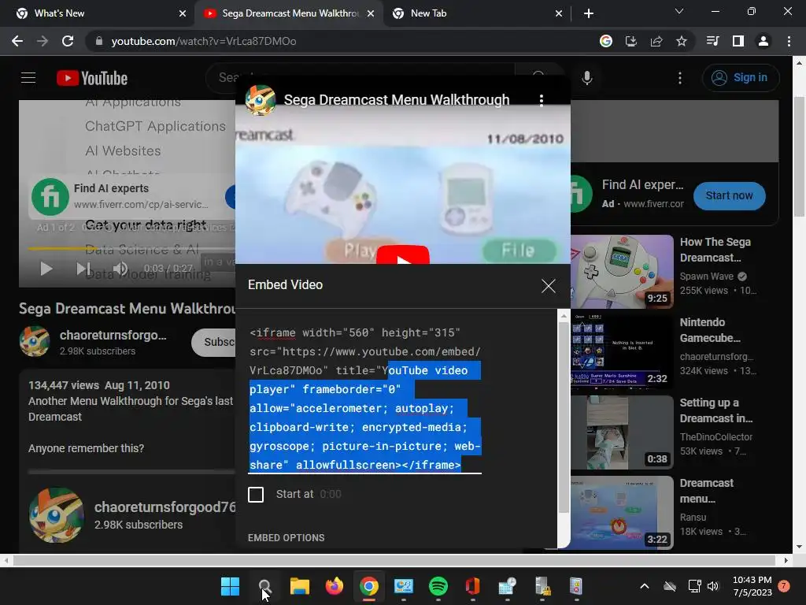Click the YouTube search box
The image size is (806, 605).
pyautogui.click(x=360, y=78)
